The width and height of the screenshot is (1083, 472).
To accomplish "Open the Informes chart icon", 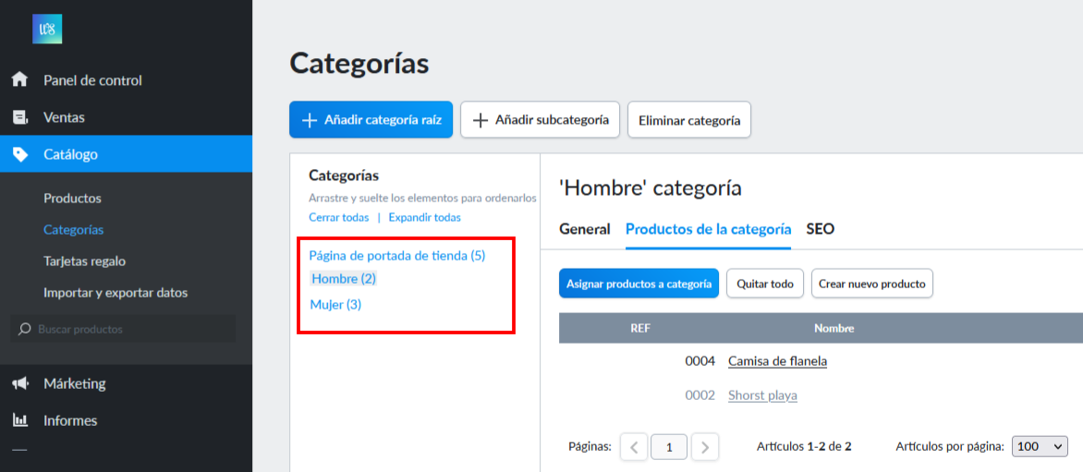I will click(20, 420).
